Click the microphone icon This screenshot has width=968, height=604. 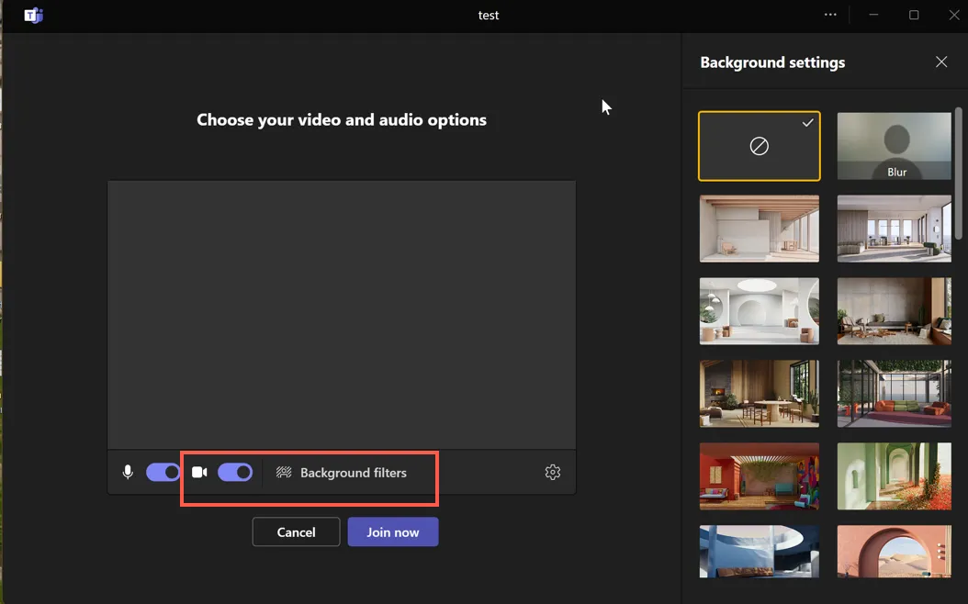(128, 472)
